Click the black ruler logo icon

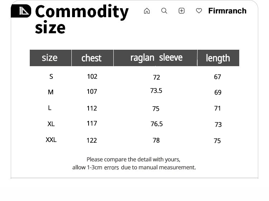pos(21,11)
